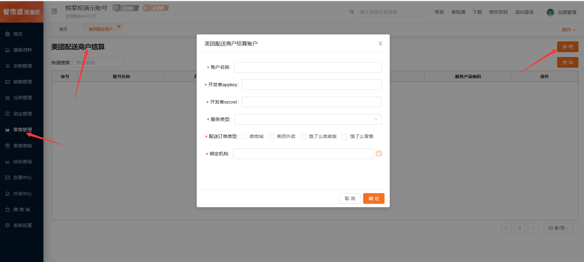The image size is (584, 262).
Task: Click the 账号名称 column header
Action: [x=121, y=76]
